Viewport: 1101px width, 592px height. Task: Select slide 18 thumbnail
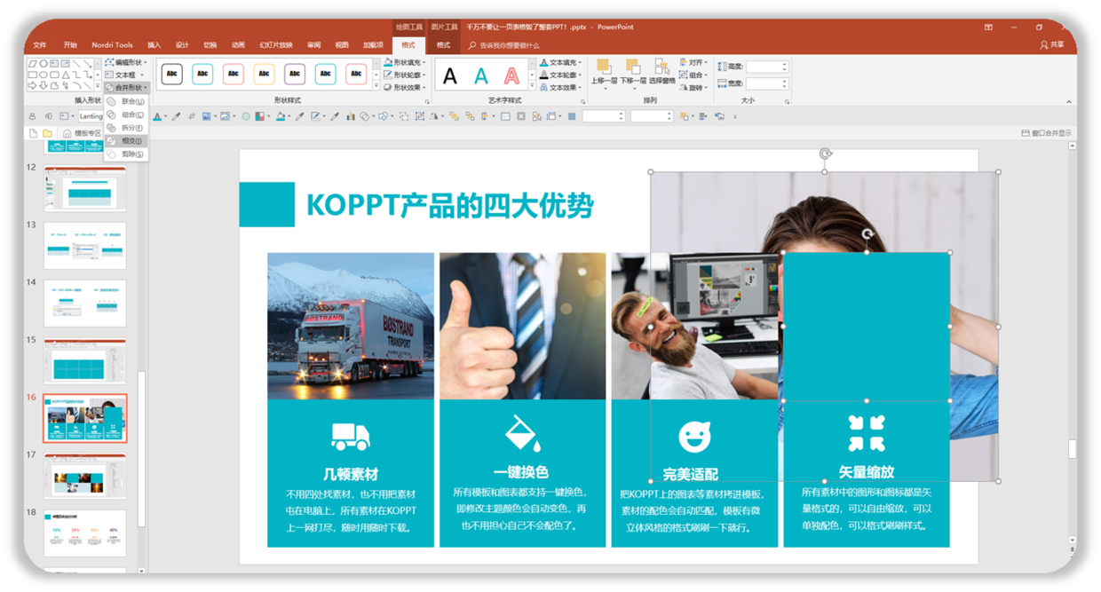coord(85,533)
